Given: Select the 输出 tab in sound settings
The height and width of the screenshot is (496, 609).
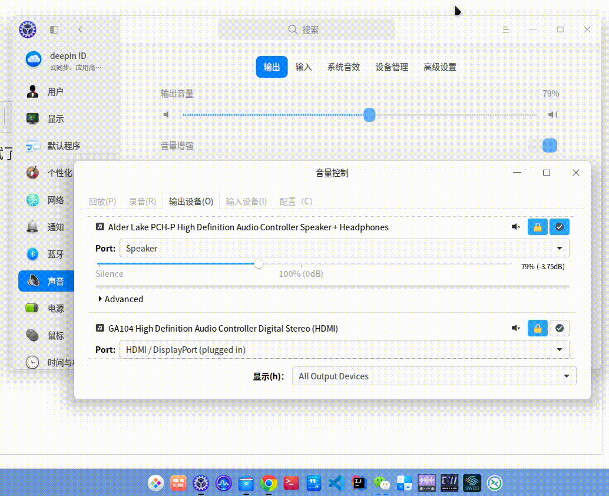Looking at the screenshot, I should (x=272, y=67).
